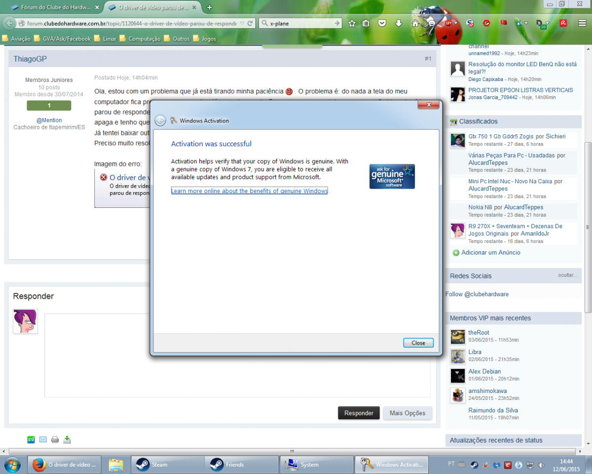Click the red SPY extension icon
592x474 pixels.
(x=448, y=23)
